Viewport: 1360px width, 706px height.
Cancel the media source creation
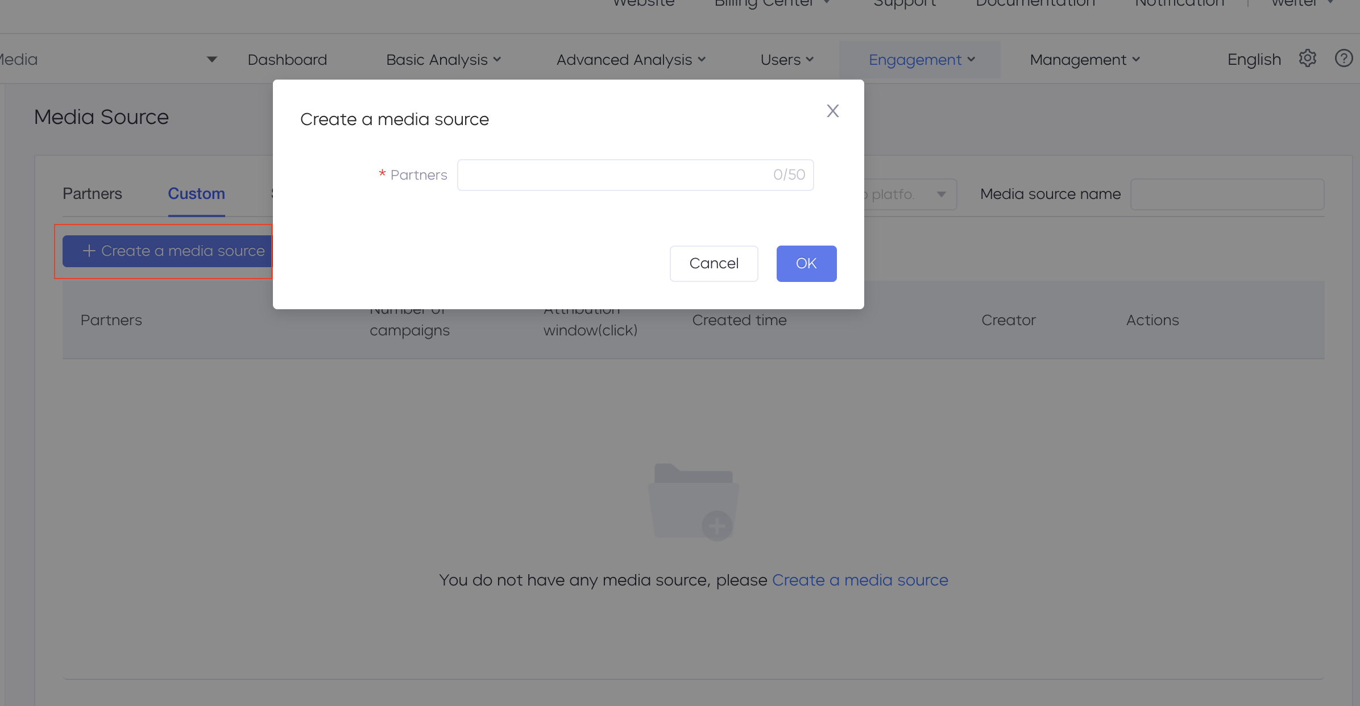click(x=714, y=264)
